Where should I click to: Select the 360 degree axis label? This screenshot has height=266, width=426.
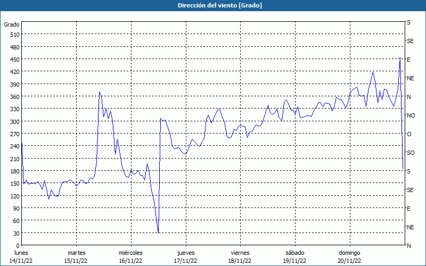[x=15, y=97]
